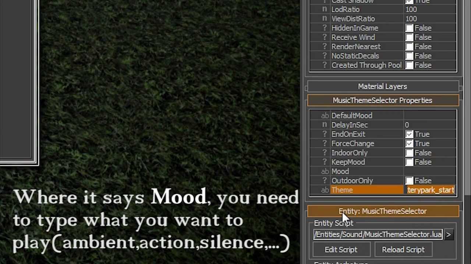Click the arrow button beside script path
Viewport: 471px width, 264px height.
tap(449, 235)
